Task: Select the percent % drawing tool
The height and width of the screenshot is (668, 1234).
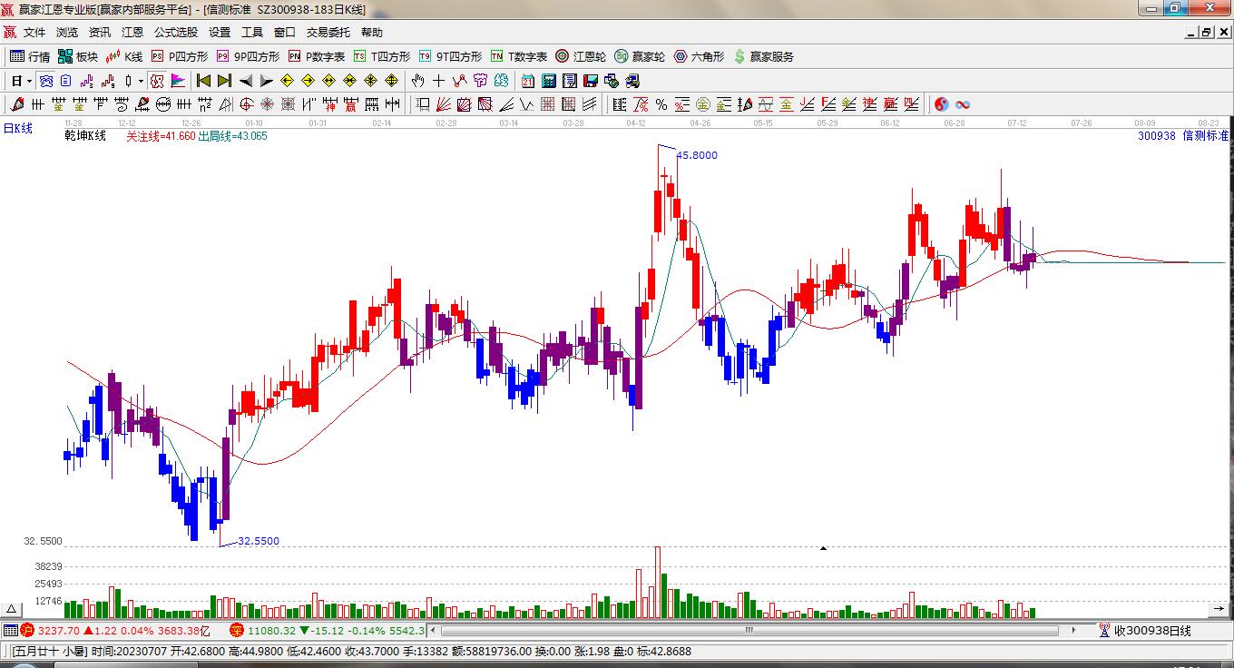Action: coord(661,104)
